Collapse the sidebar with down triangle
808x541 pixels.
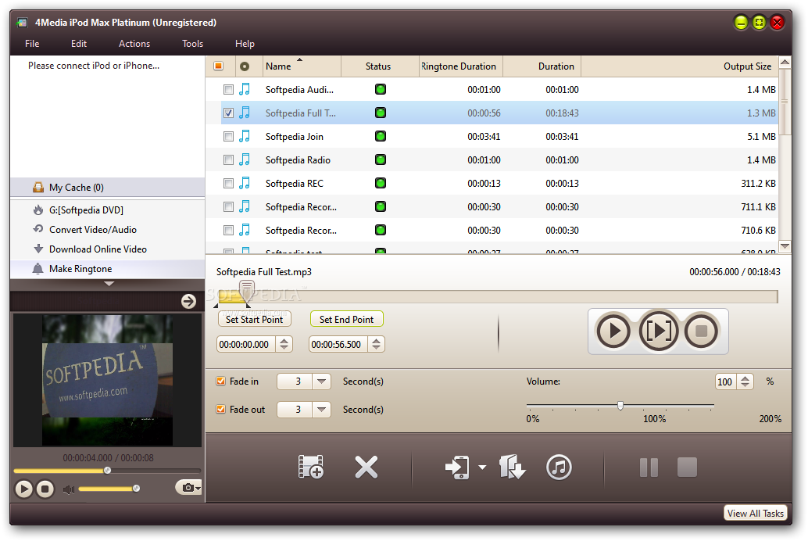click(109, 284)
